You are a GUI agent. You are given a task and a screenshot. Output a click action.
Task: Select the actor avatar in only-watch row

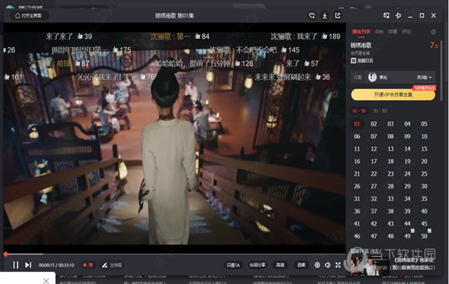[372, 77]
